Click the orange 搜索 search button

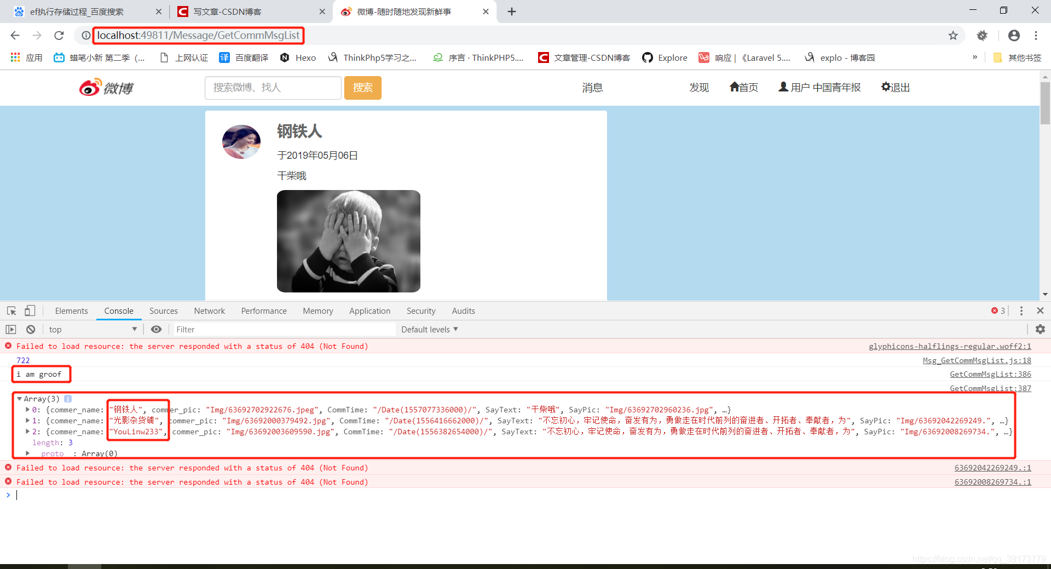click(362, 88)
